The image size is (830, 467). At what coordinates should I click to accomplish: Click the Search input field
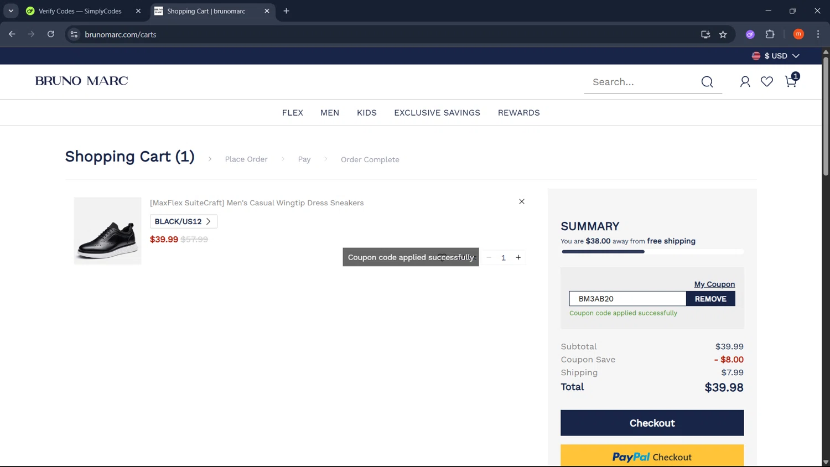[x=642, y=82]
